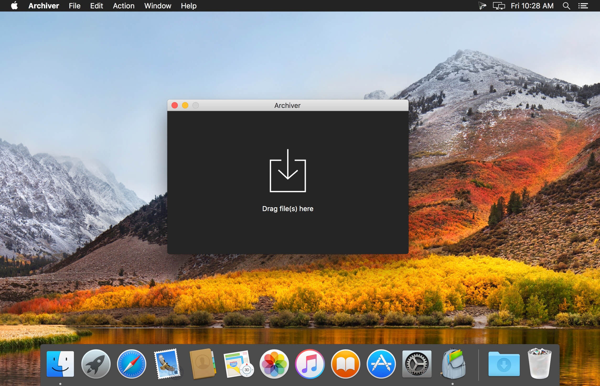Open the Edit menu
The width and height of the screenshot is (600, 386).
click(x=97, y=6)
